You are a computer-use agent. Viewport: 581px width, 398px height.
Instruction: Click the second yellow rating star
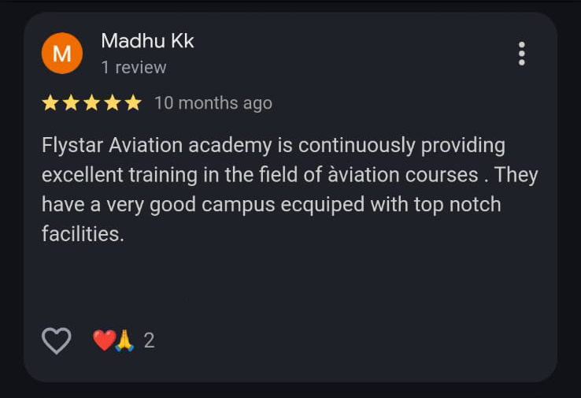point(71,103)
